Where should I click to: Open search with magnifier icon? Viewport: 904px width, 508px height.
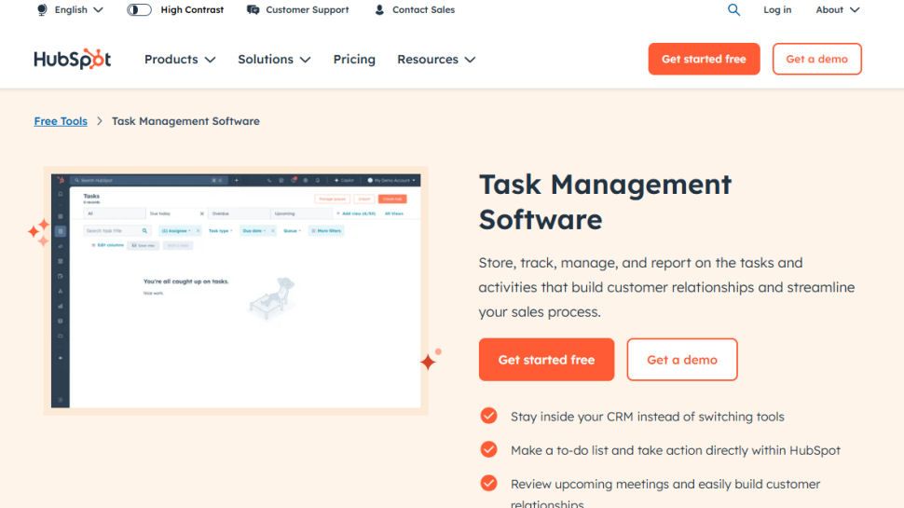733,10
